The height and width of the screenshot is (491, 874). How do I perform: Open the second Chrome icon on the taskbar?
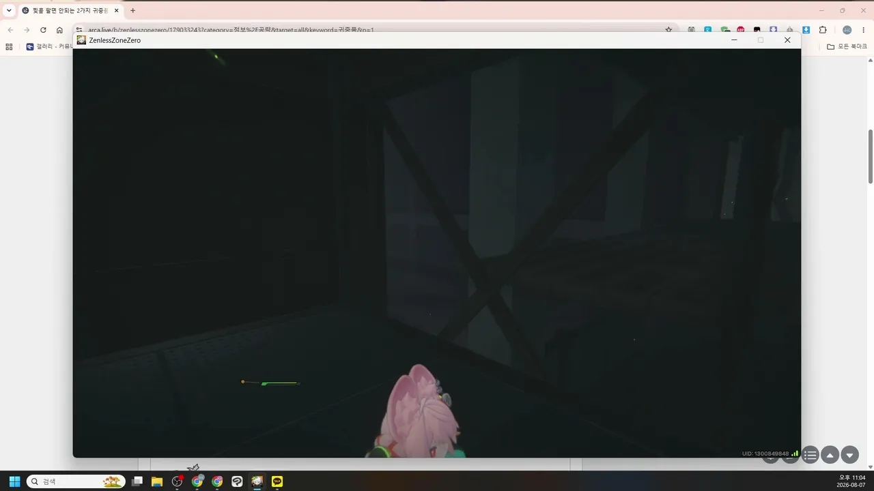pyautogui.click(x=217, y=481)
